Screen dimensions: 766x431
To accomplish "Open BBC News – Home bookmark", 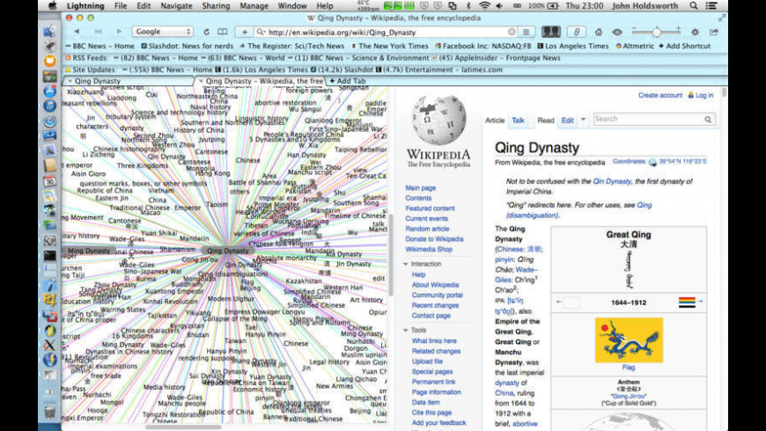I will click(x=100, y=46).
